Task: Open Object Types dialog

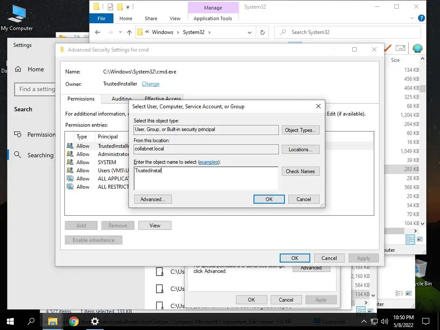Action: click(x=300, y=130)
